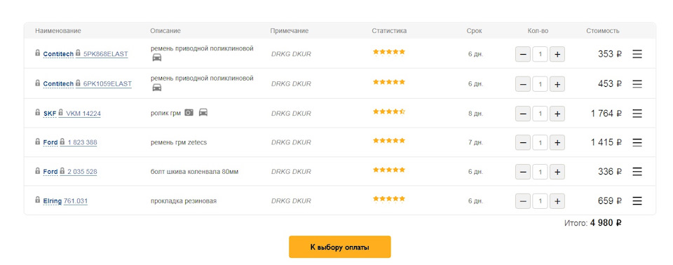
Task: Open the SKF brand link
Action: [x=50, y=114]
